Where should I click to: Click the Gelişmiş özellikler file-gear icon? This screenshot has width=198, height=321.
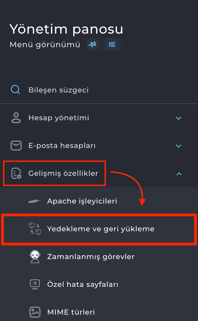(16, 173)
